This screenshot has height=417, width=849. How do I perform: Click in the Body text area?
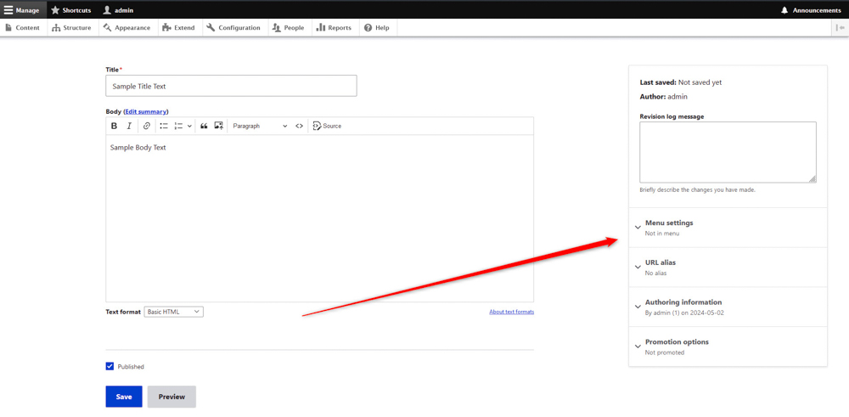point(319,218)
